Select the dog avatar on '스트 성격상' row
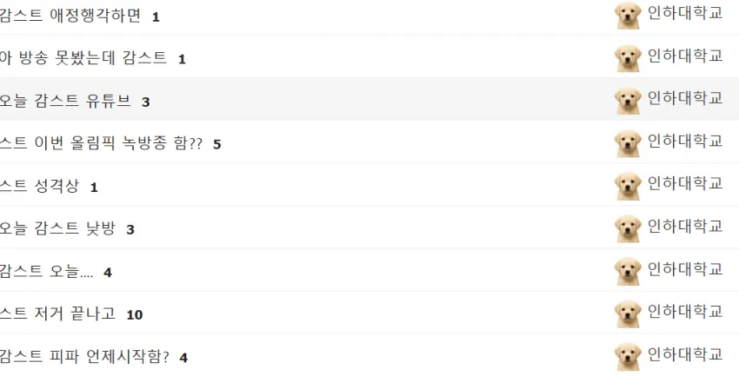This screenshot has width=739, height=376. (x=628, y=186)
